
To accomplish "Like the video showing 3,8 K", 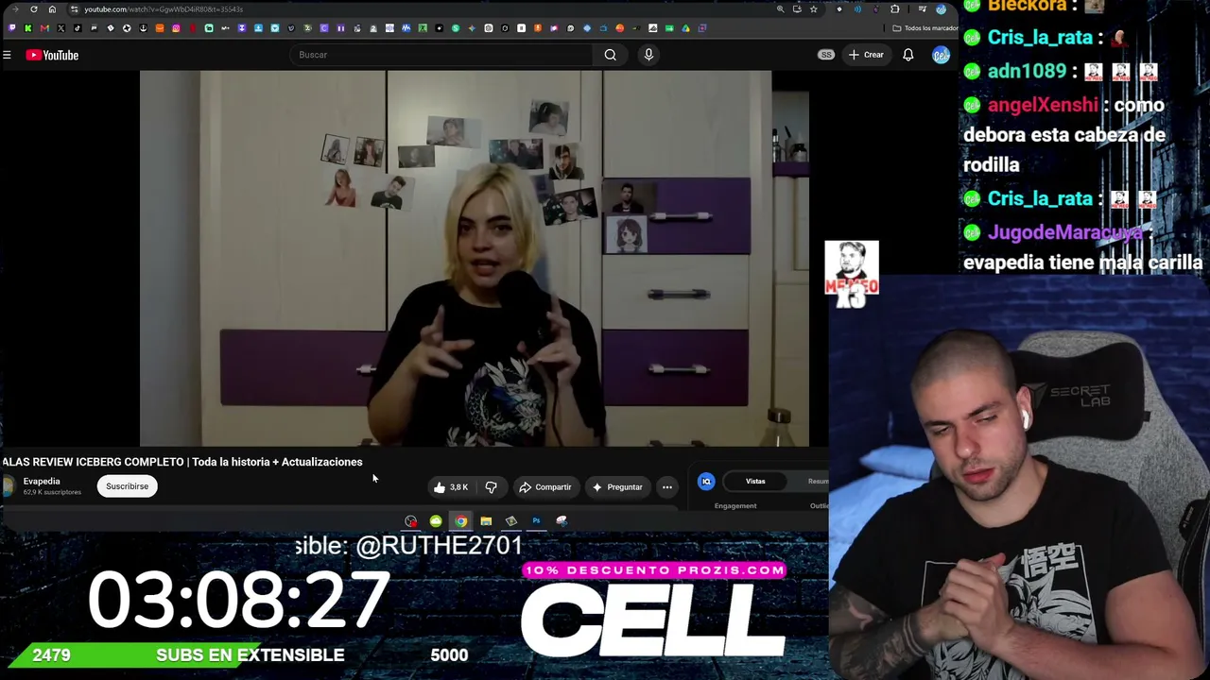I will 450,487.
